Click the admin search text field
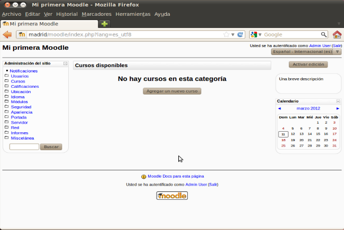 [x=24, y=146]
